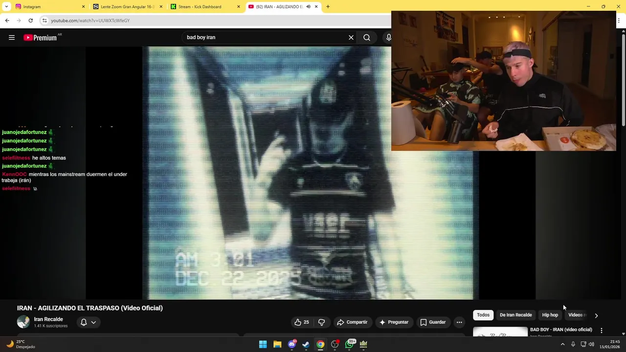Go forward in browser history
626x352 pixels.
click(19, 21)
